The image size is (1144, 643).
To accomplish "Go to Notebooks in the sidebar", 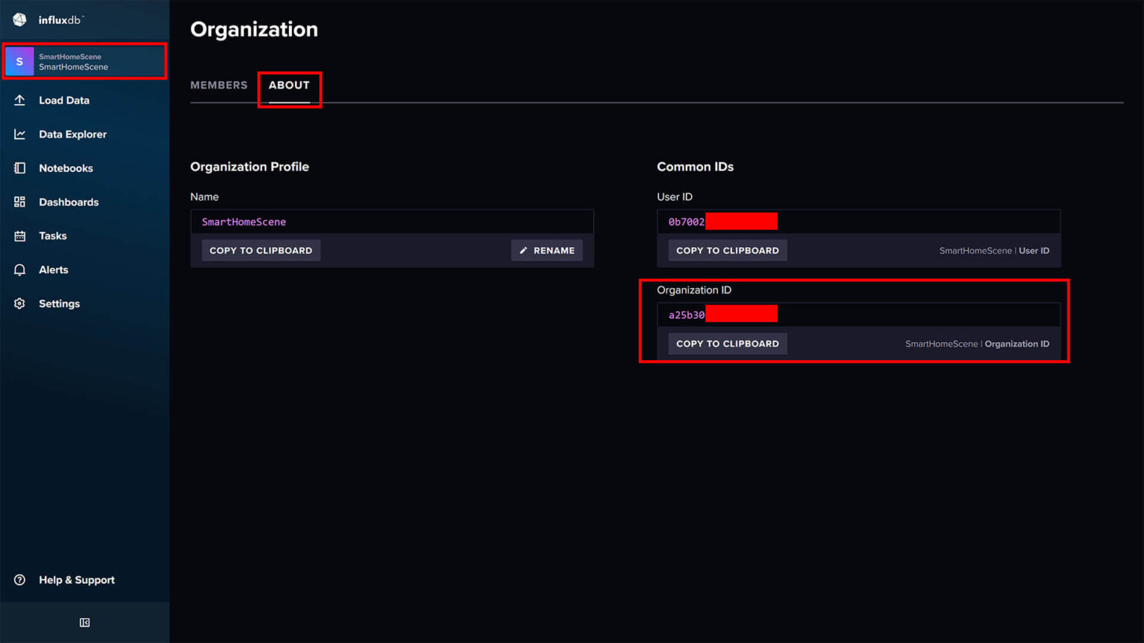I will 66,168.
